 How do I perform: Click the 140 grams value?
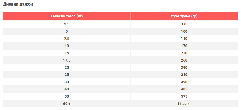pyautogui.click(x=184, y=39)
